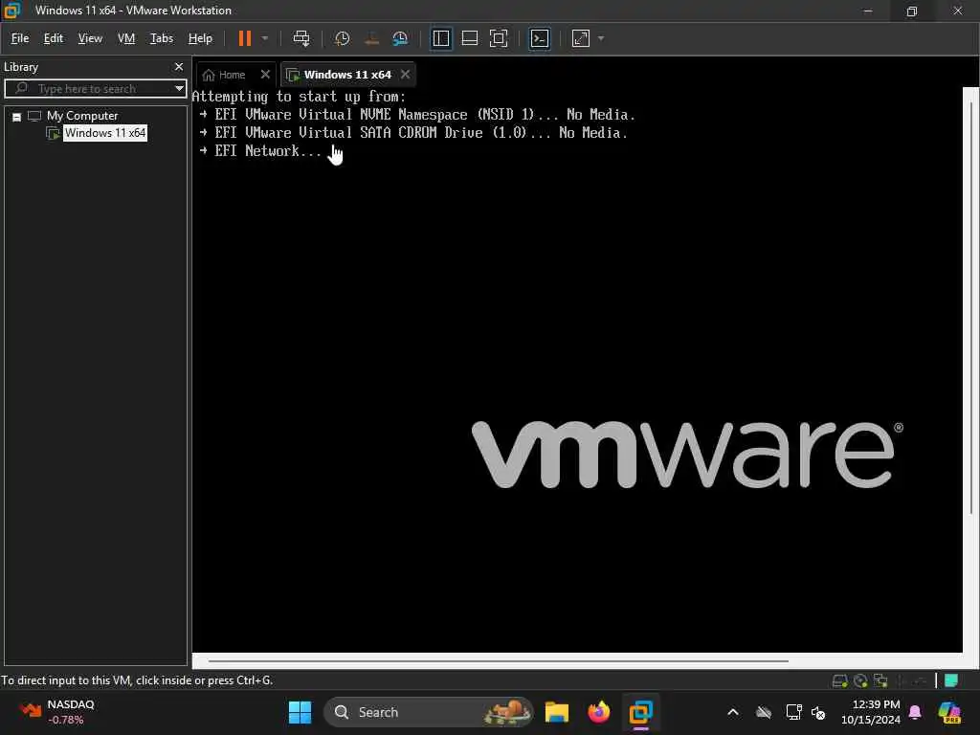
Task: Click the horizontal scrollbar under VM display
Action: 498,660
